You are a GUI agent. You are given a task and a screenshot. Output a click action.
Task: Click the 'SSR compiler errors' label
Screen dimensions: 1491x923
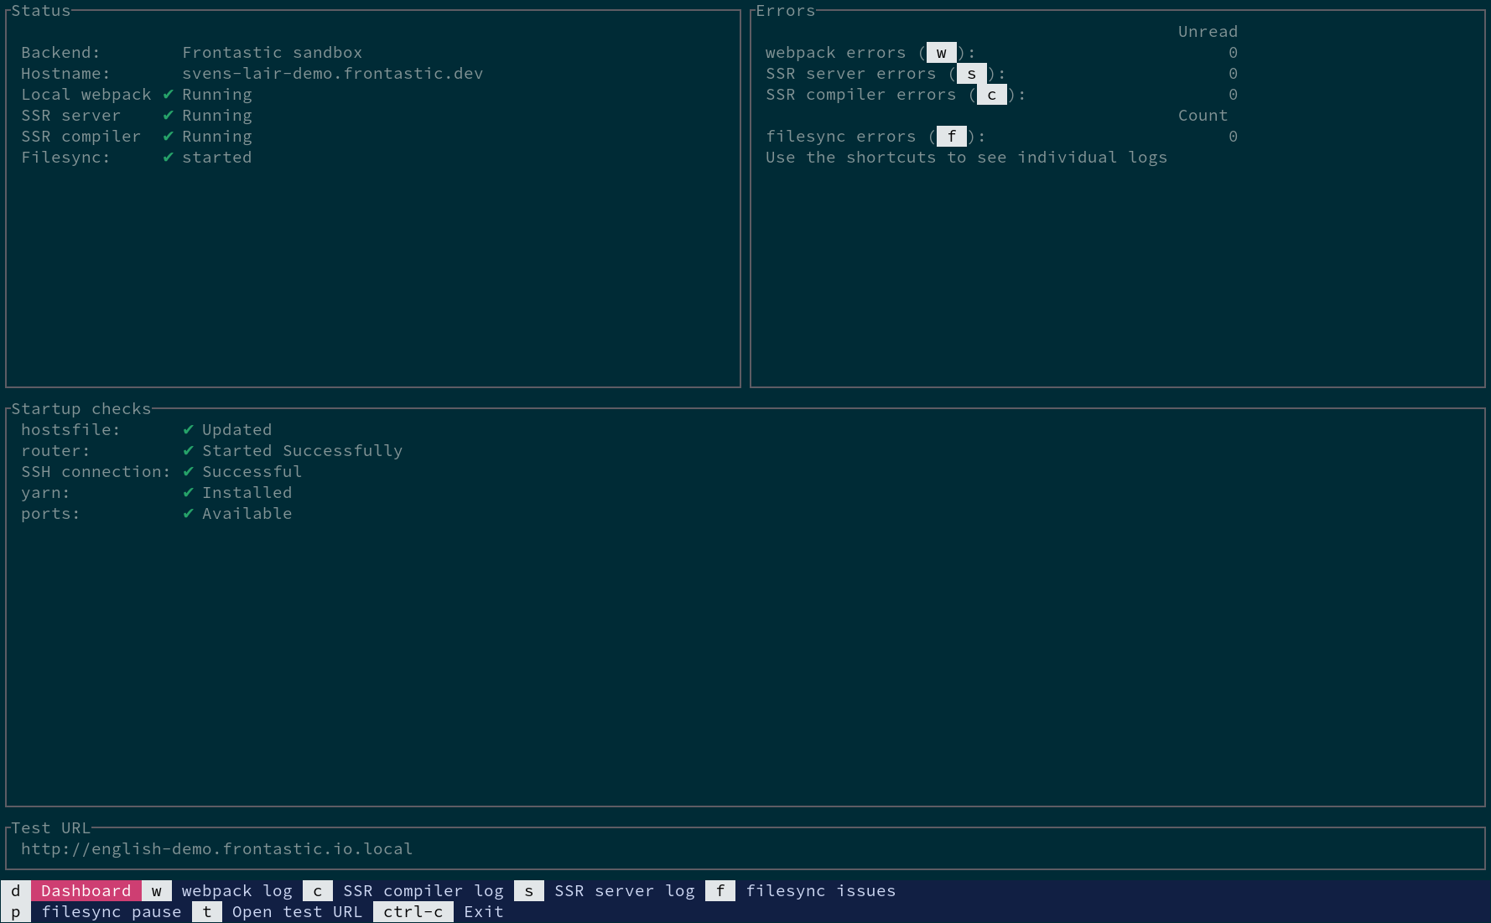coord(861,95)
